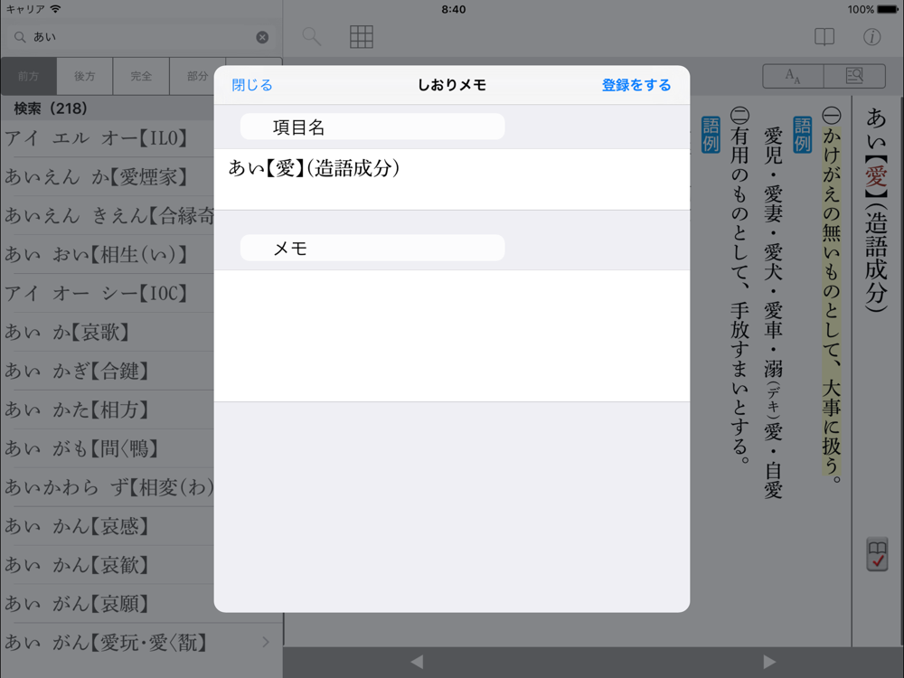Tap the battery indicator in status bar
The width and height of the screenshot is (904, 678).
(x=888, y=9)
